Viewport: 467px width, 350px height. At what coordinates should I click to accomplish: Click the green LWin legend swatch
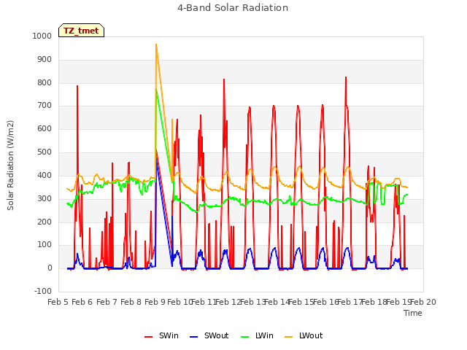point(245,337)
